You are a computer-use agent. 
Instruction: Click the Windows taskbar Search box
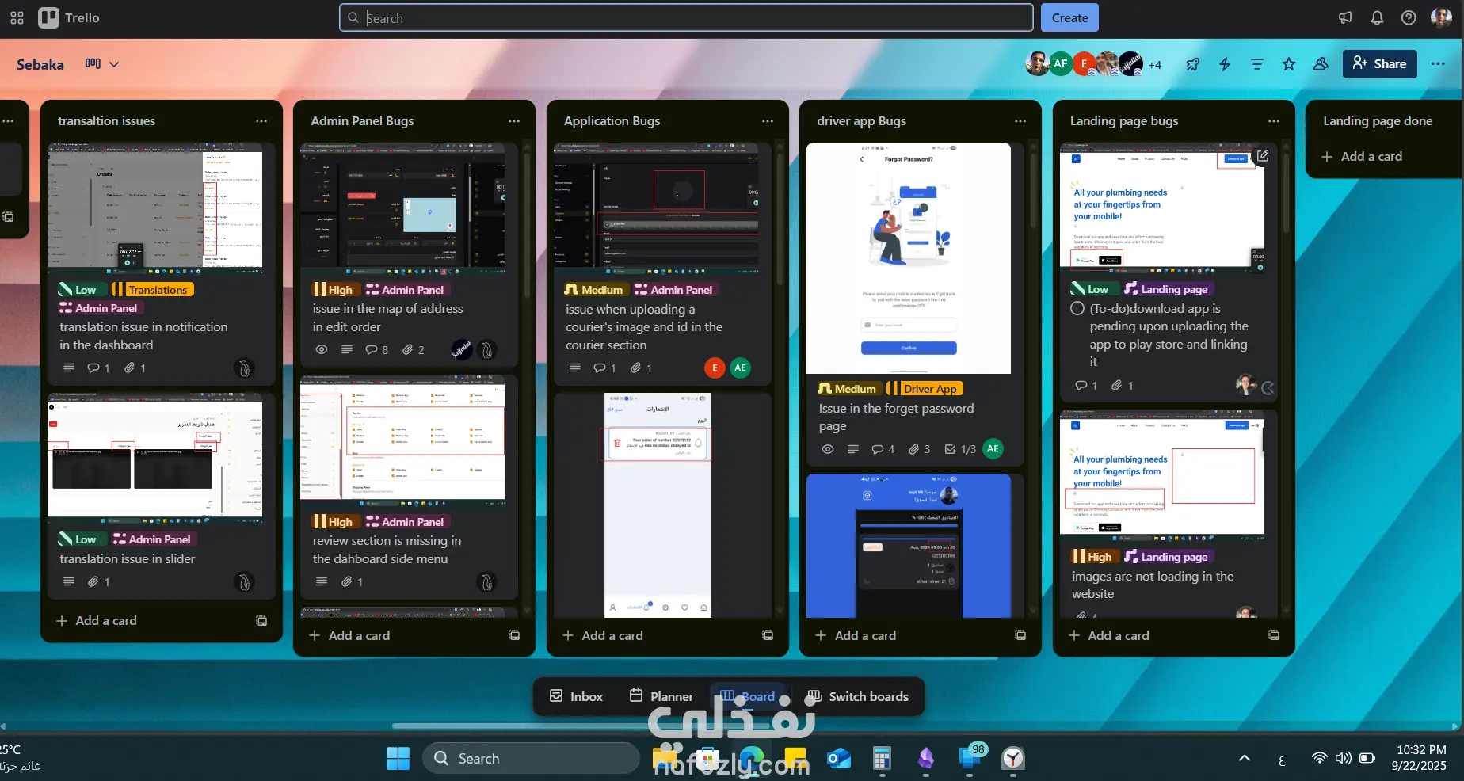click(x=531, y=759)
